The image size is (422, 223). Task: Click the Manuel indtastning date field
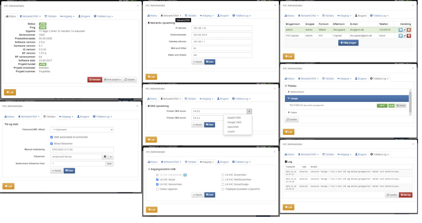click(x=82, y=150)
